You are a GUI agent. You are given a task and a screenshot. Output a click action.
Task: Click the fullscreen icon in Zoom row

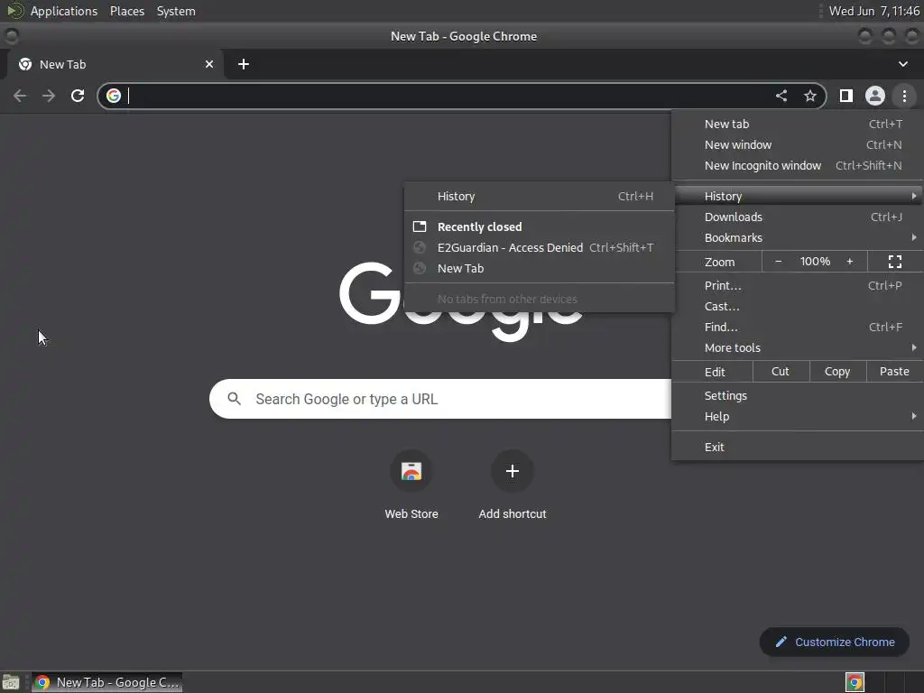[x=894, y=262]
